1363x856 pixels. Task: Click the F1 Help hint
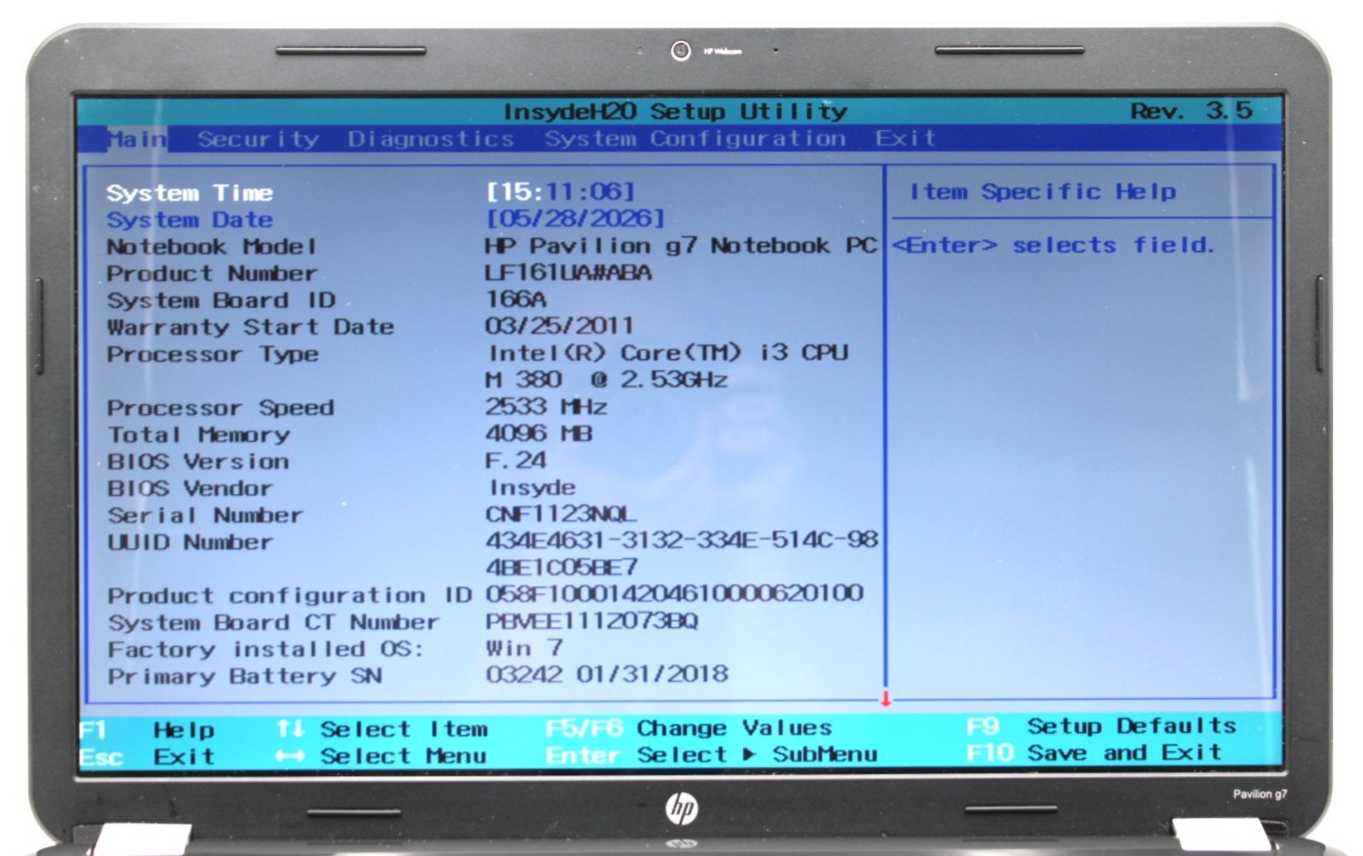coord(148,730)
